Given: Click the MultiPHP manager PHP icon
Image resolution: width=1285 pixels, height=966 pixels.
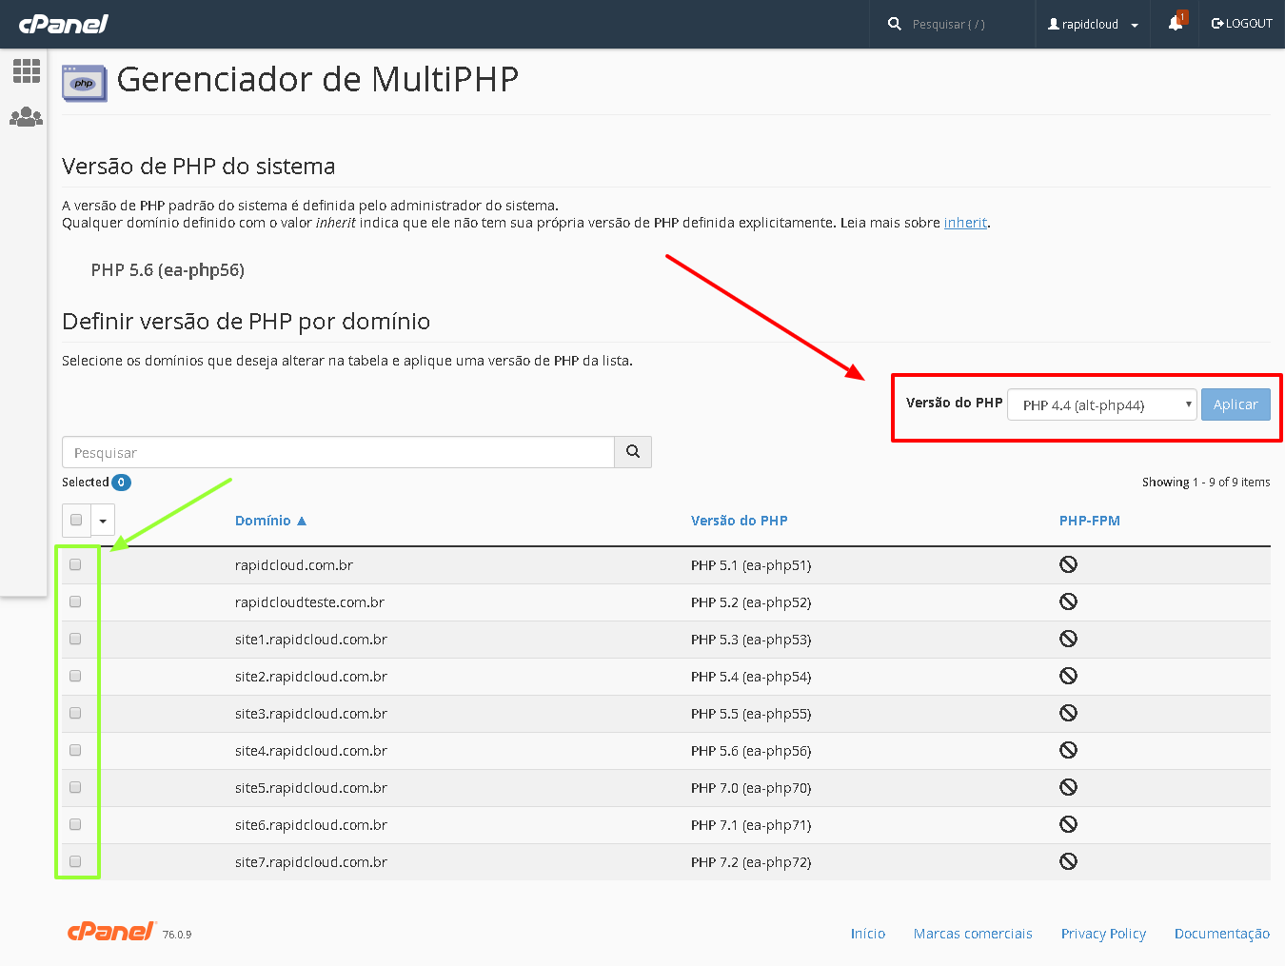Looking at the screenshot, I should (x=84, y=83).
